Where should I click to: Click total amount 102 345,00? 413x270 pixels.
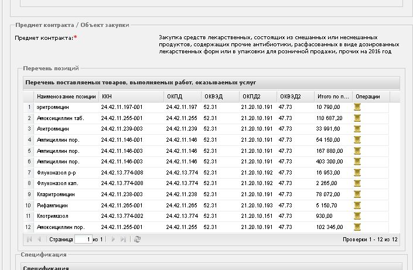tap(329, 227)
